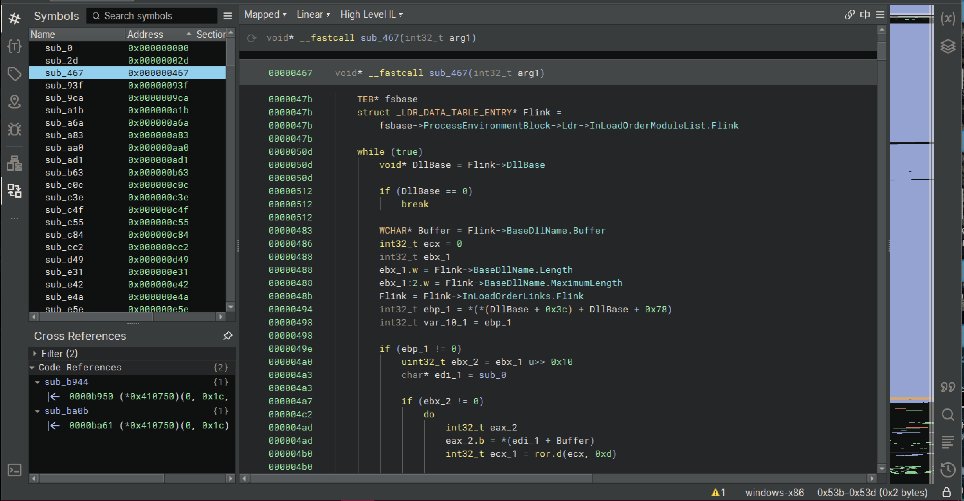The width and height of the screenshot is (964, 501).
Task: Open the scripting console icon
Action: 15,470
